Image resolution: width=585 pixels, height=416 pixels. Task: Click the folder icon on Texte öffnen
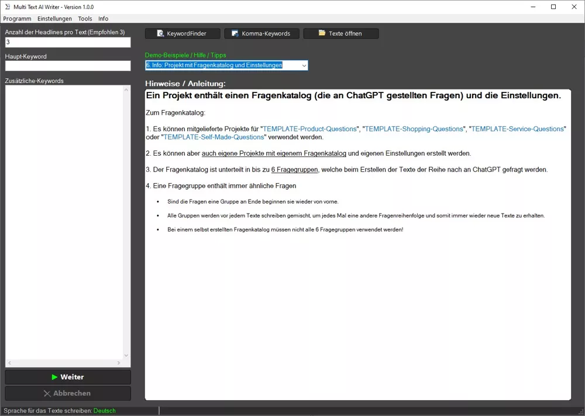pyautogui.click(x=322, y=33)
